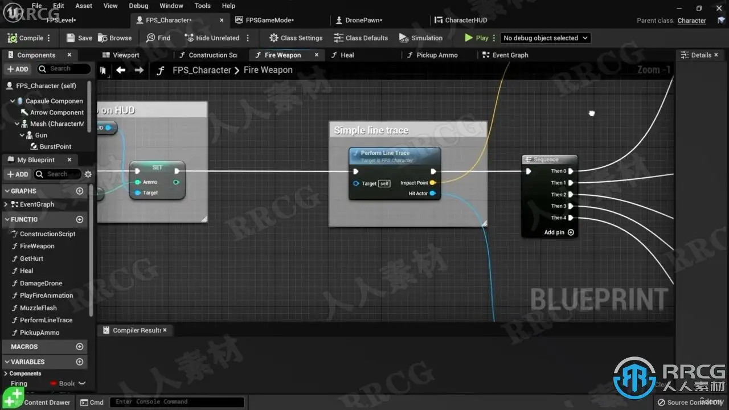Open the Find search tool
729x410 pixels.
click(158, 38)
